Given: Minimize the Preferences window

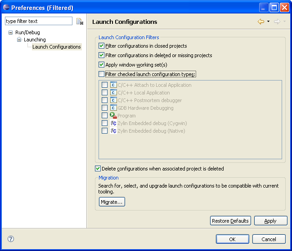Looking at the screenshot, I should (x=264, y=8).
